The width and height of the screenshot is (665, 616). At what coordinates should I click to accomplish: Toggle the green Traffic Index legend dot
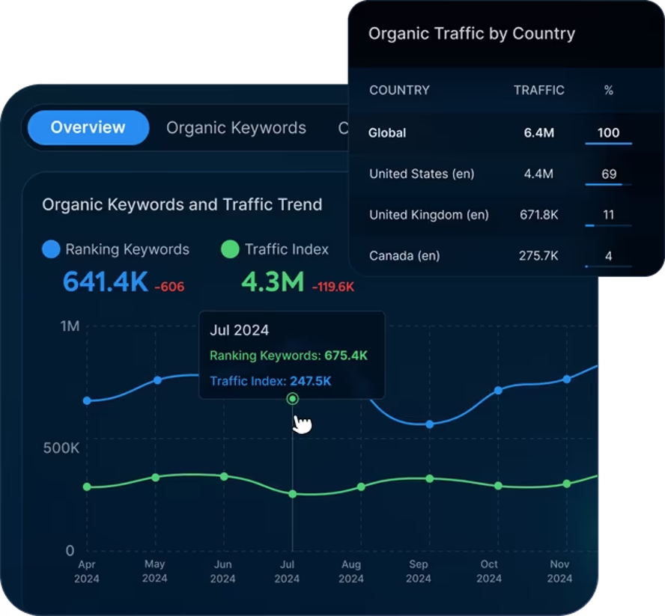pos(231,248)
